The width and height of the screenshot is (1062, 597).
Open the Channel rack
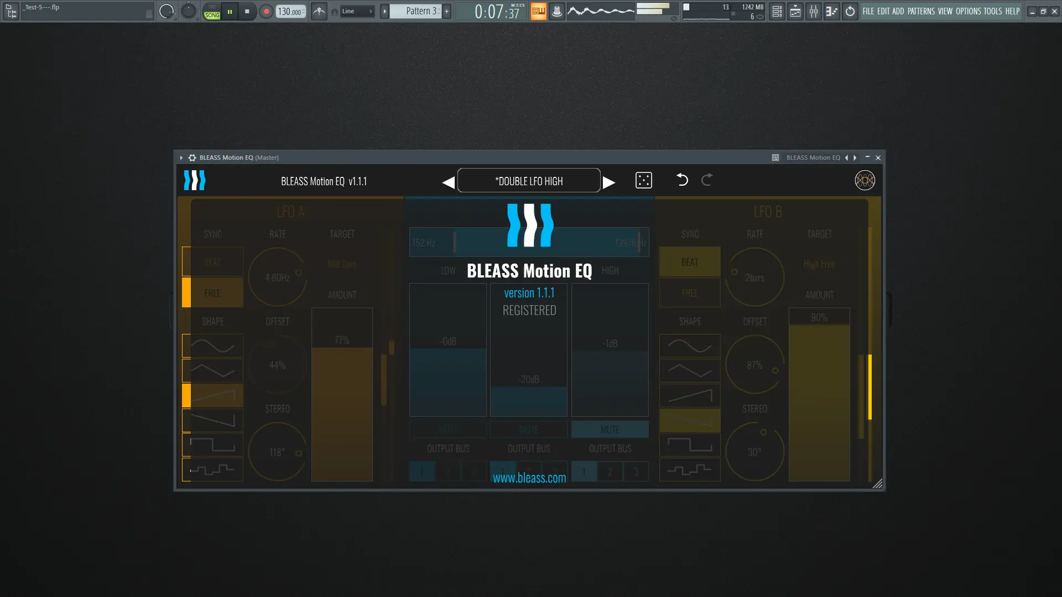[x=776, y=11]
